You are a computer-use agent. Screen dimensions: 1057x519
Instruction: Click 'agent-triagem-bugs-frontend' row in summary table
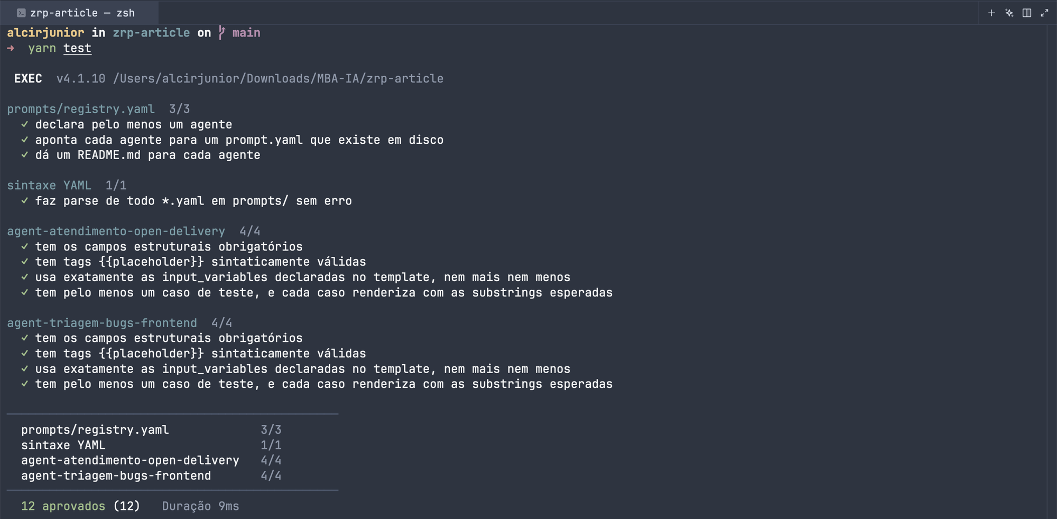pos(151,476)
